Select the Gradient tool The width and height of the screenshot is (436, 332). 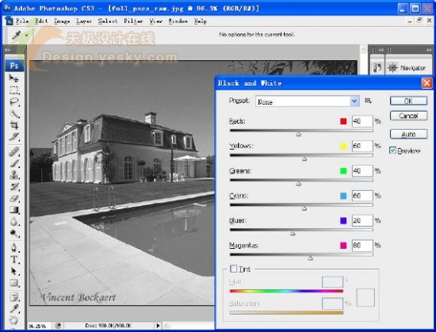pos(14,210)
